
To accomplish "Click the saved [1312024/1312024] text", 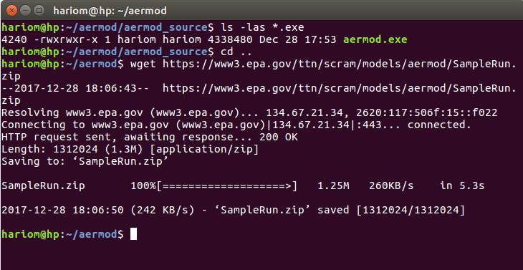I will (x=391, y=210).
